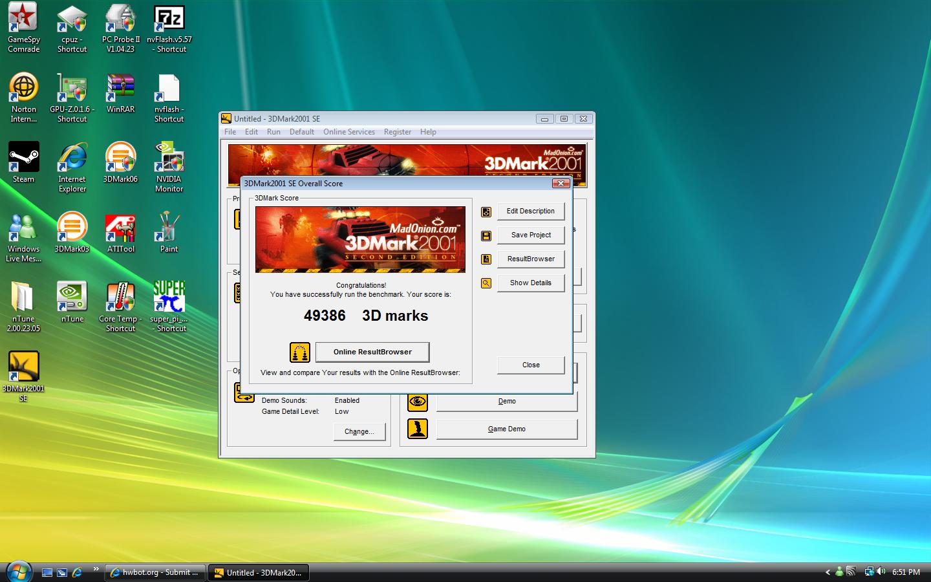Click Switch between windows quick launch icon
This screenshot has width=931, height=582.
[x=62, y=572]
